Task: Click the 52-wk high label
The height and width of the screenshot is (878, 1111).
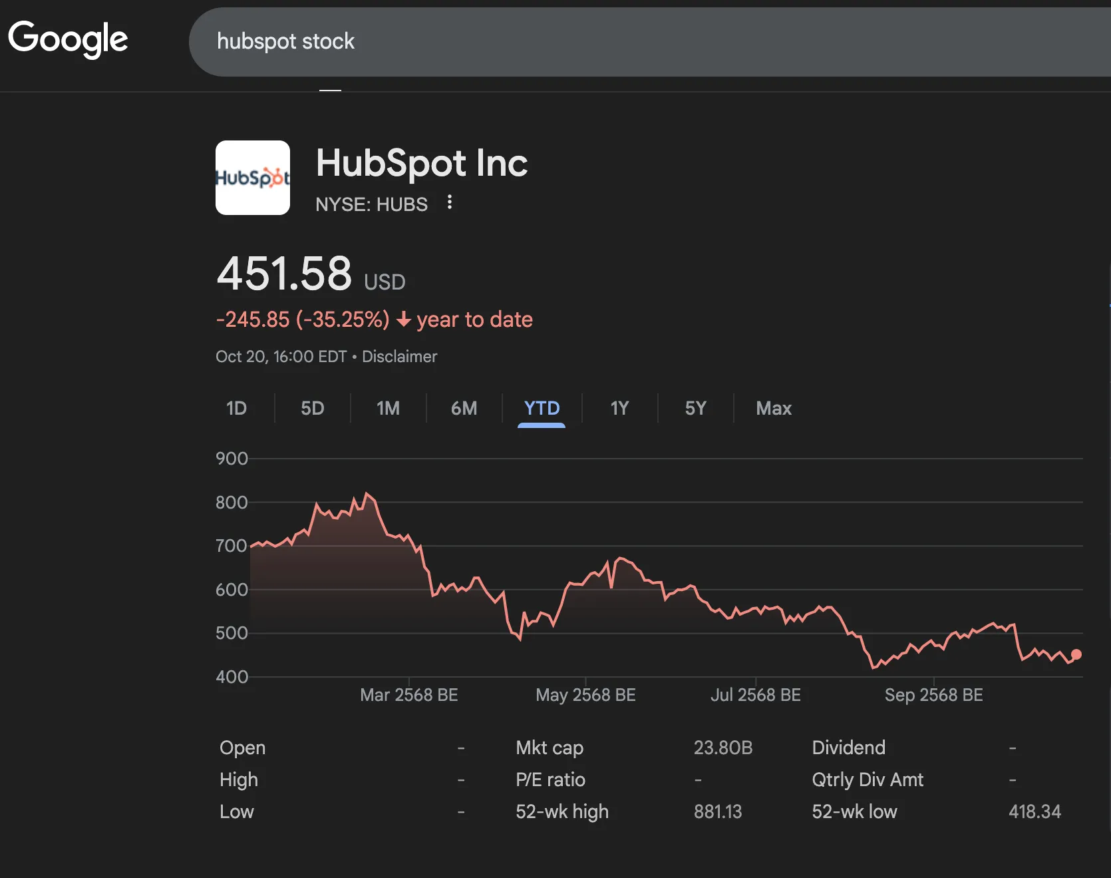Action: (561, 811)
